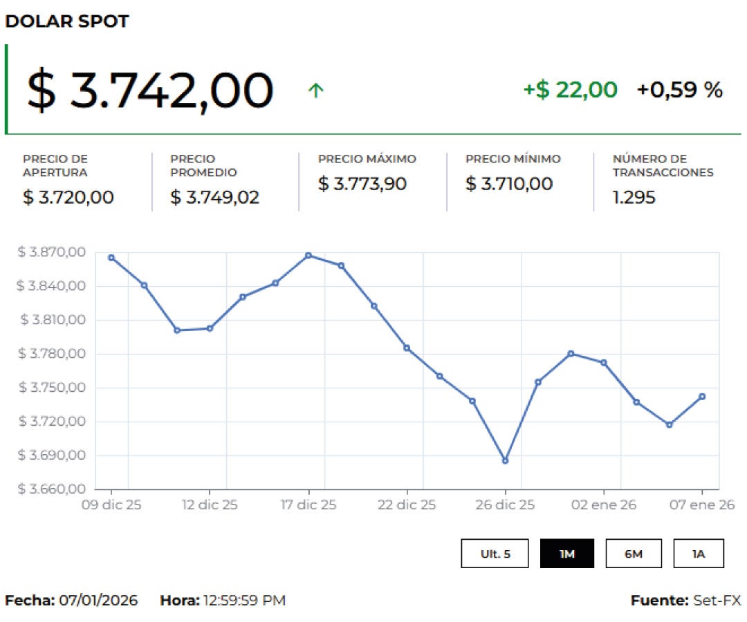This screenshot has width=747, height=622.
Task: Click the Número de Transacciones value 1.295
Action: 634,197
